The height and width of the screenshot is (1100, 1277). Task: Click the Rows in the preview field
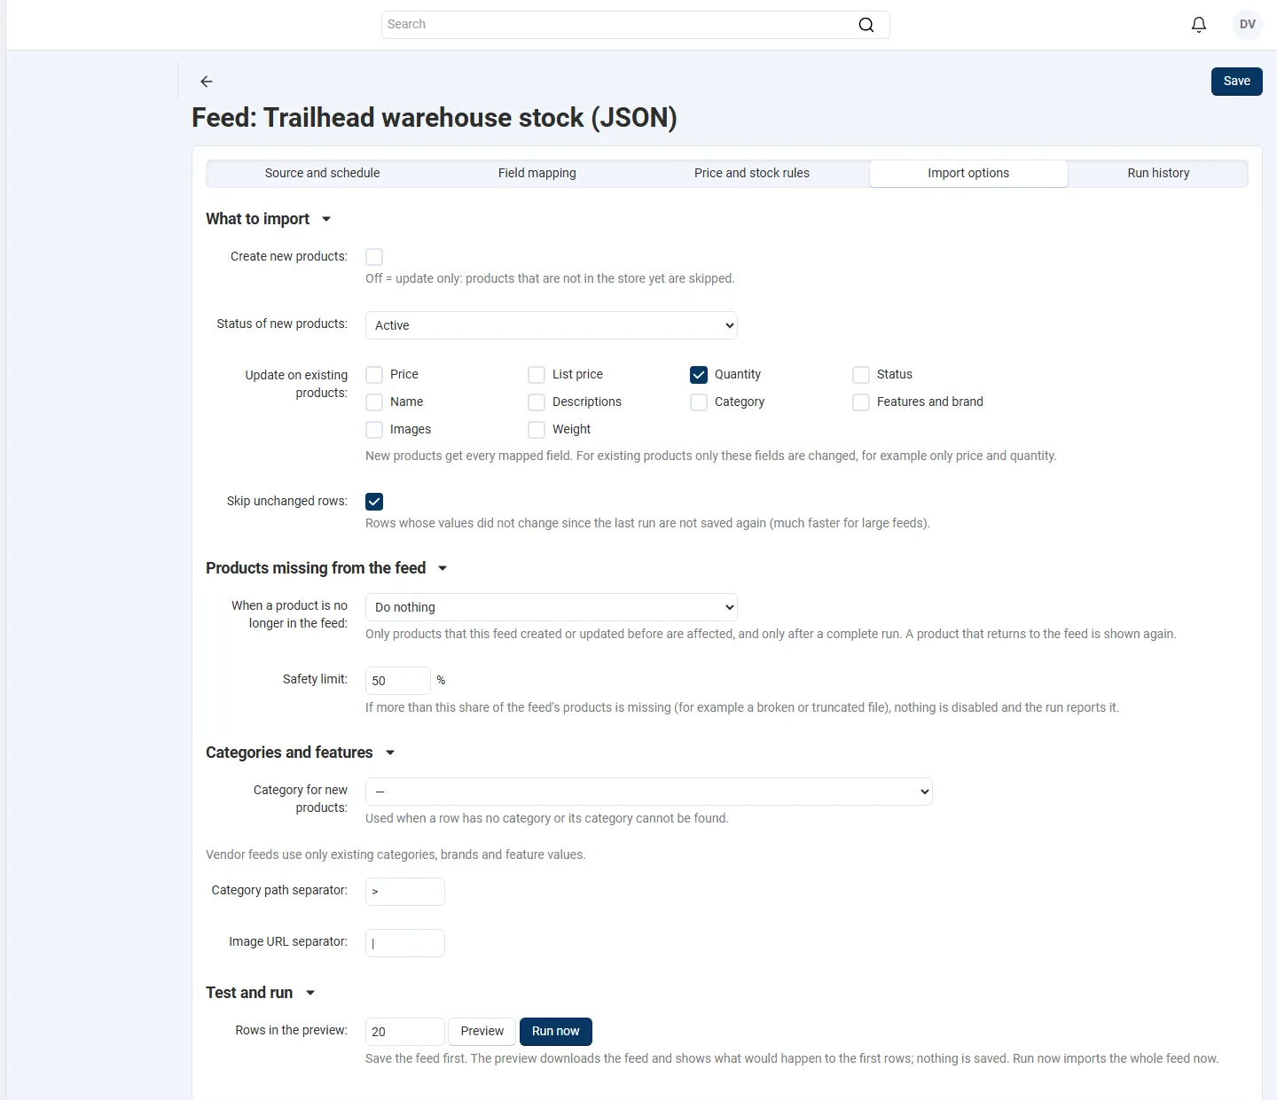tap(405, 1032)
